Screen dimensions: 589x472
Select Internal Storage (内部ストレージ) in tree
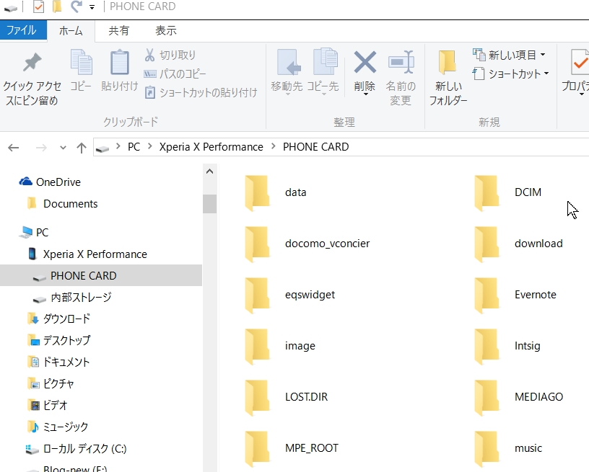coord(81,297)
